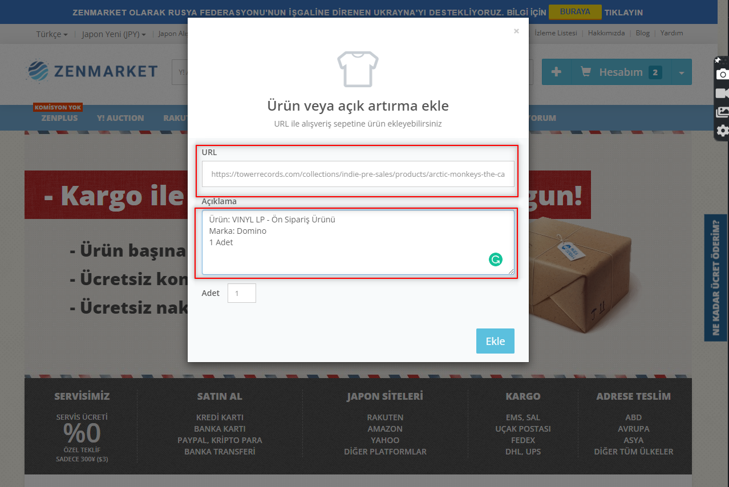Screen dimensions: 729x487
Task: Click KREDİ KARTI text in footer
Action: 220,417
